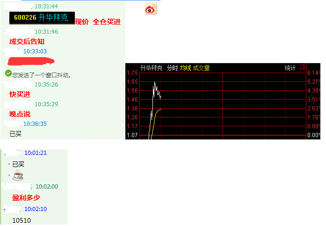Click price label 1.07 on chart axis
Viewport: 326px width, 226px height.
click(132, 135)
